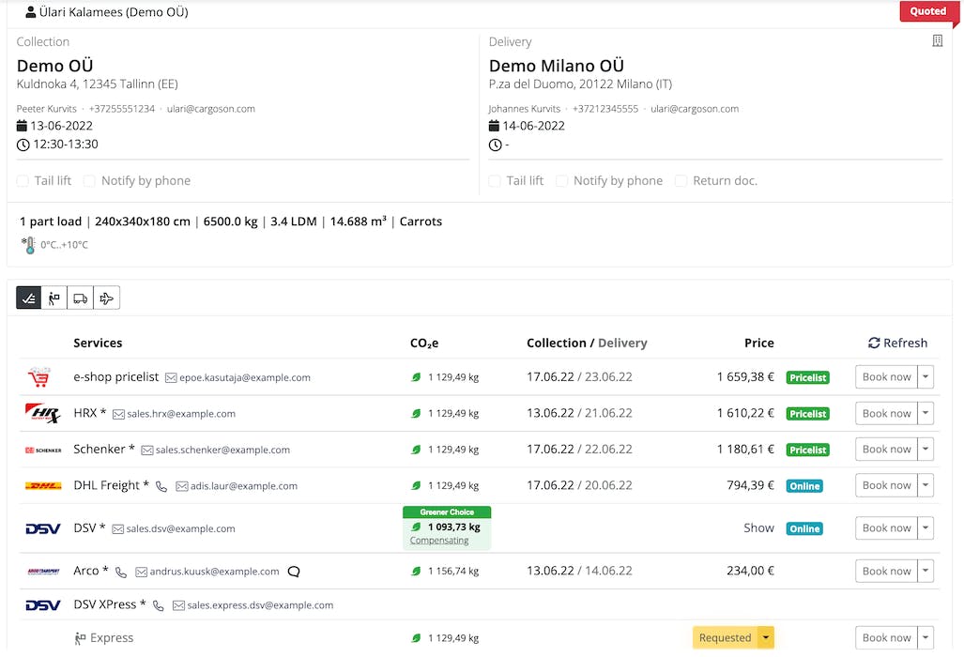Enable Notify by phone under Collection

click(x=89, y=181)
